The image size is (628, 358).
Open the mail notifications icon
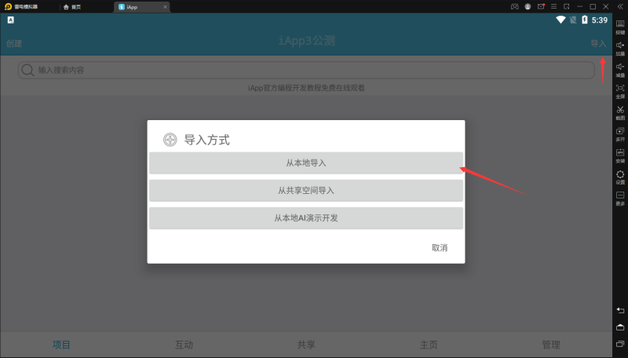(x=541, y=6)
